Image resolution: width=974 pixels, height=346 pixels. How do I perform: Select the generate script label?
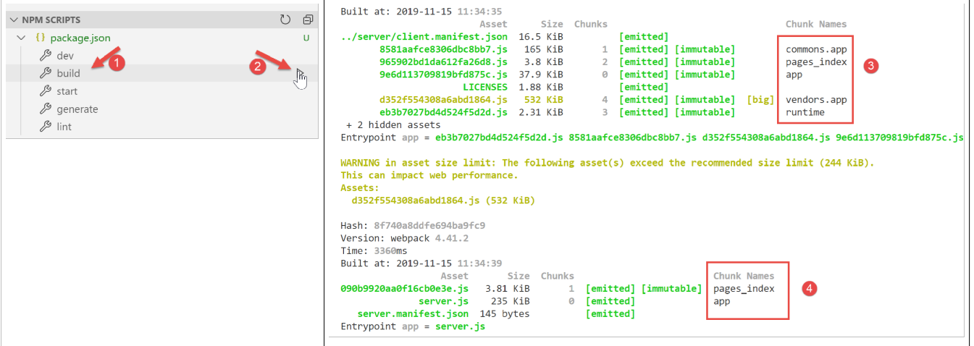[77, 109]
